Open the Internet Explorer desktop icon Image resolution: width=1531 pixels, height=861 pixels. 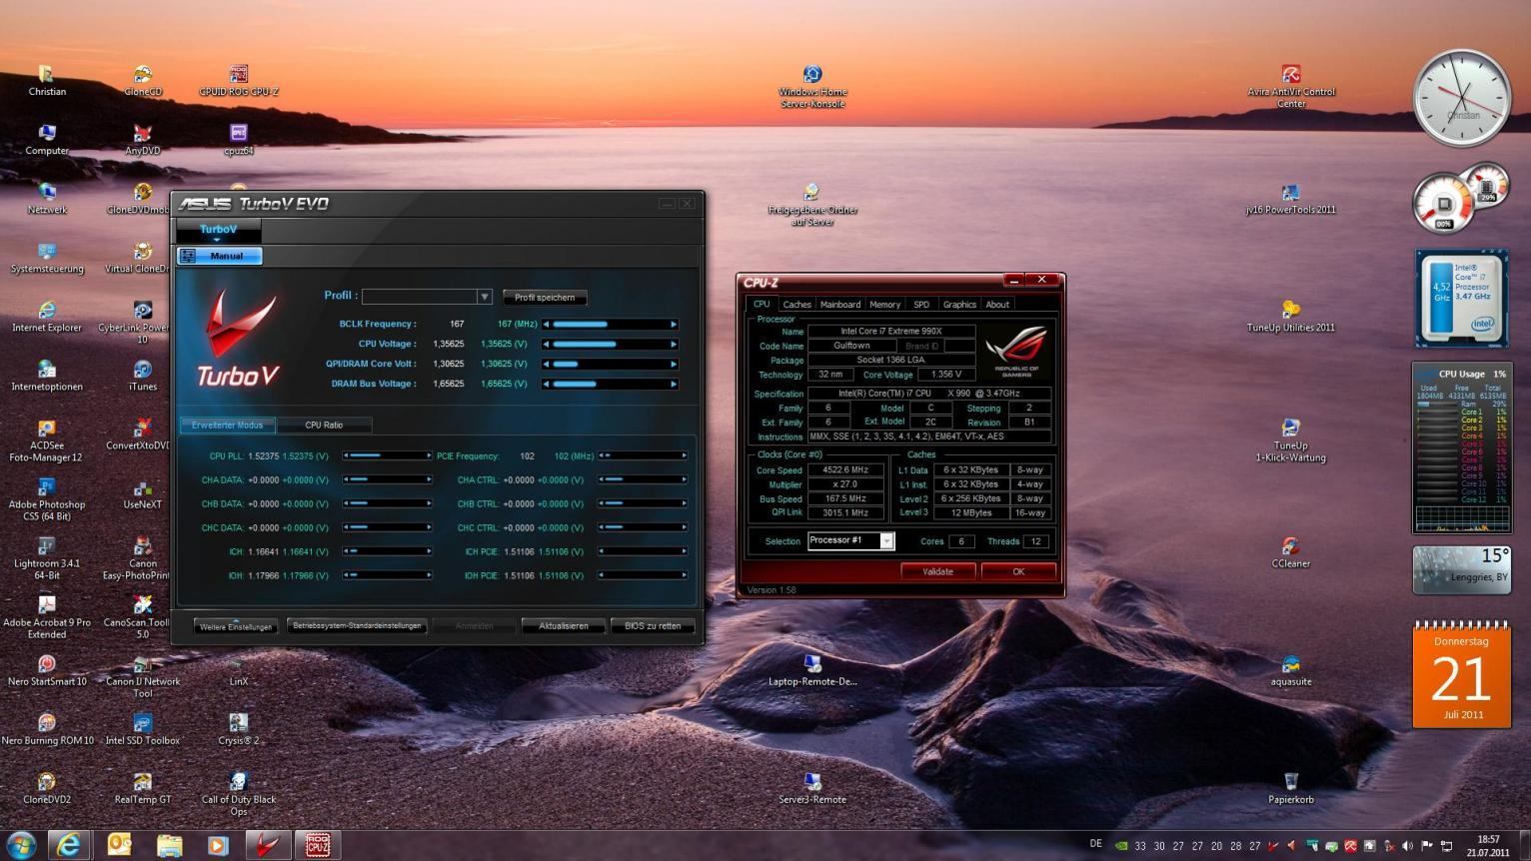47,316
